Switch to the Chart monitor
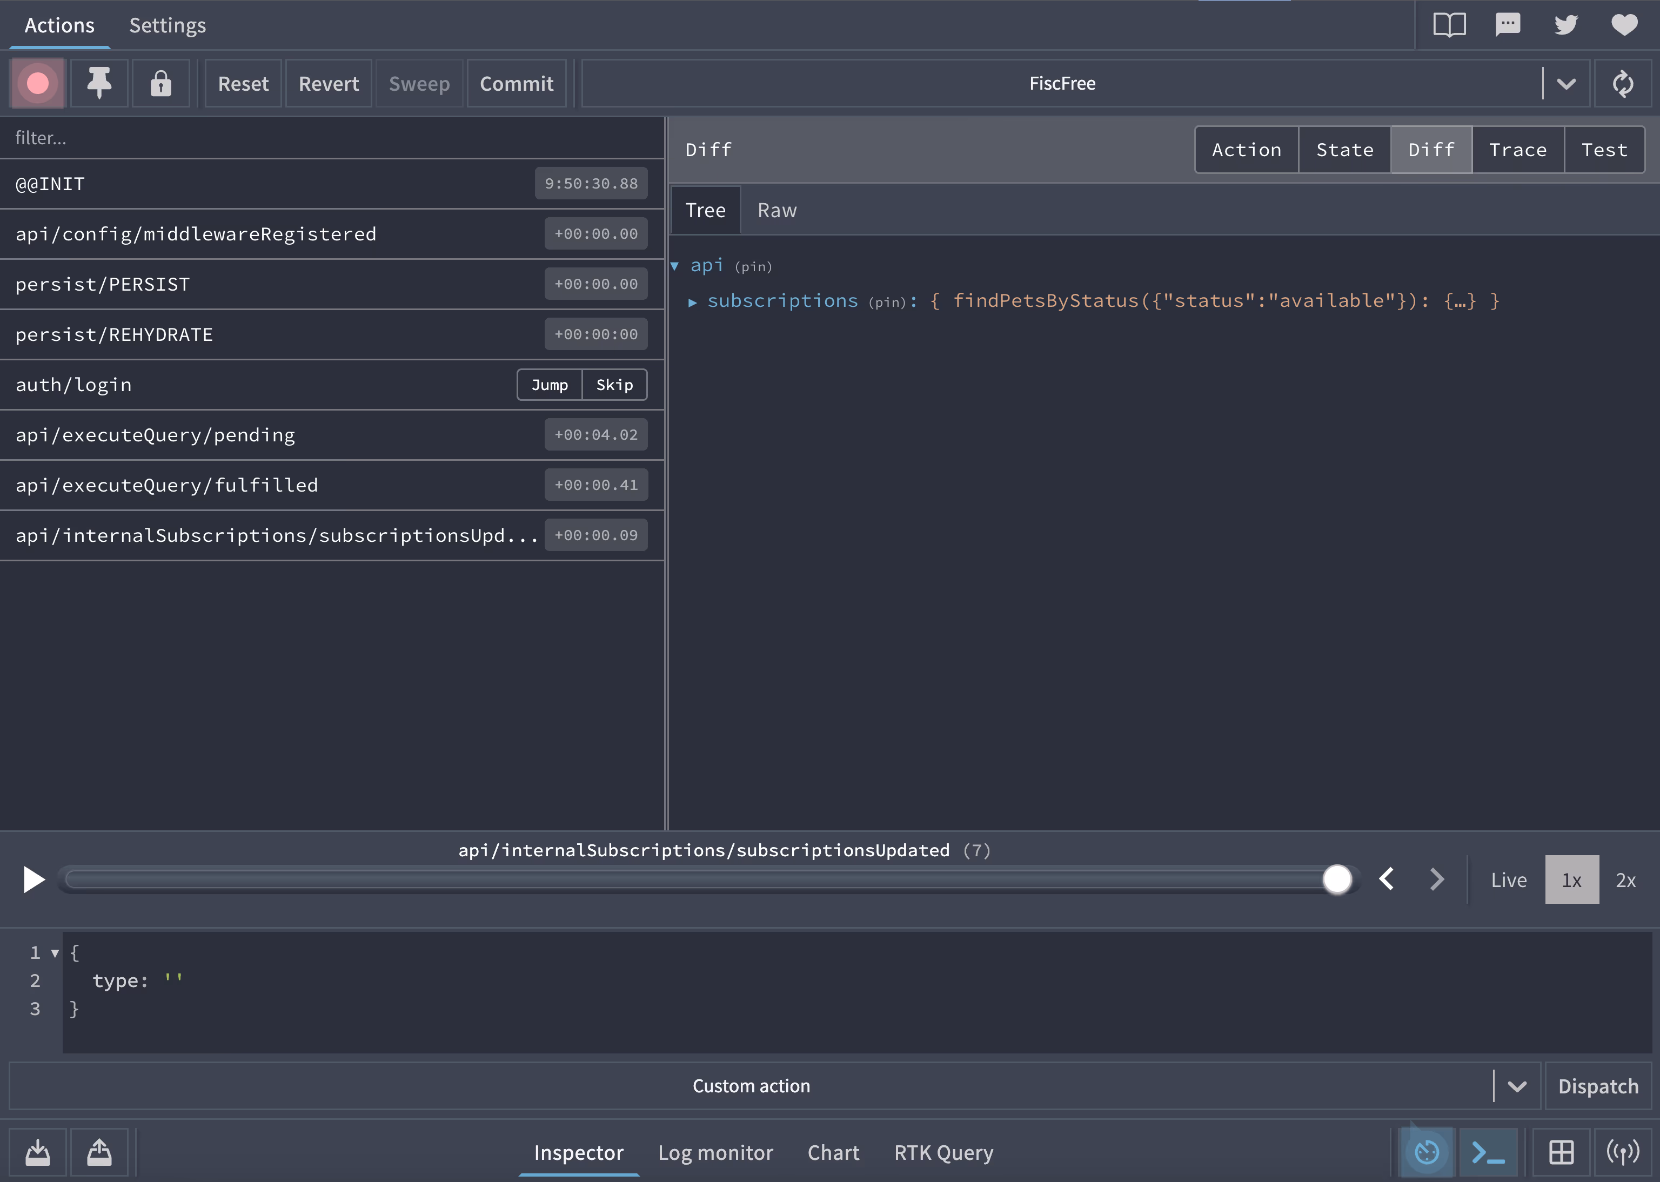This screenshot has height=1182, width=1660. [x=834, y=1153]
